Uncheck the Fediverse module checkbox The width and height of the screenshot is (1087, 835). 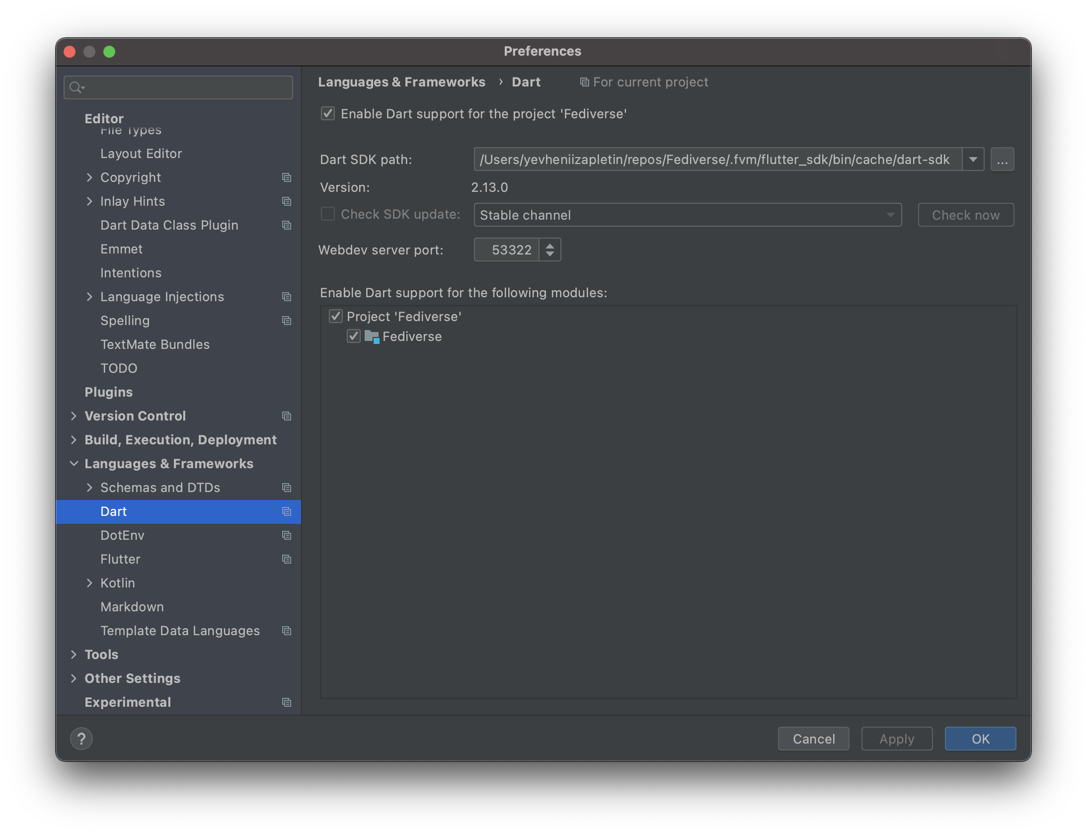coord(354,336)
